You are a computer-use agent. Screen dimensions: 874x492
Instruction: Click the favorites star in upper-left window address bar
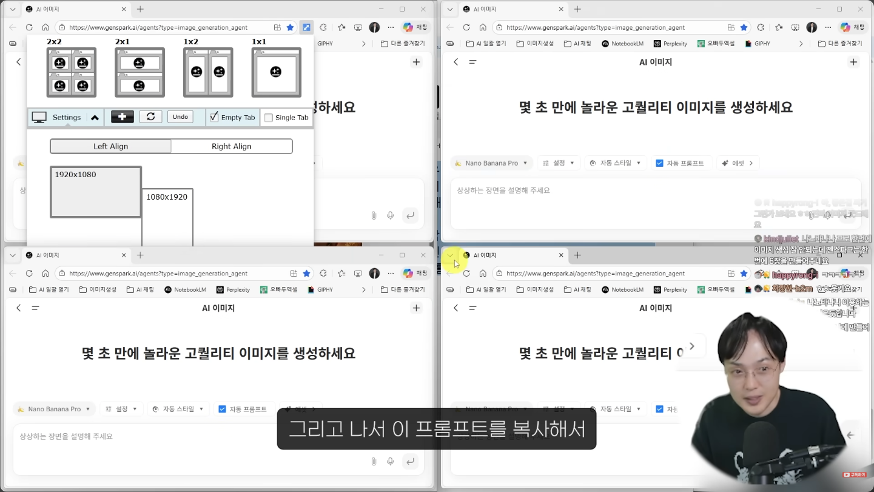[291, 27]
